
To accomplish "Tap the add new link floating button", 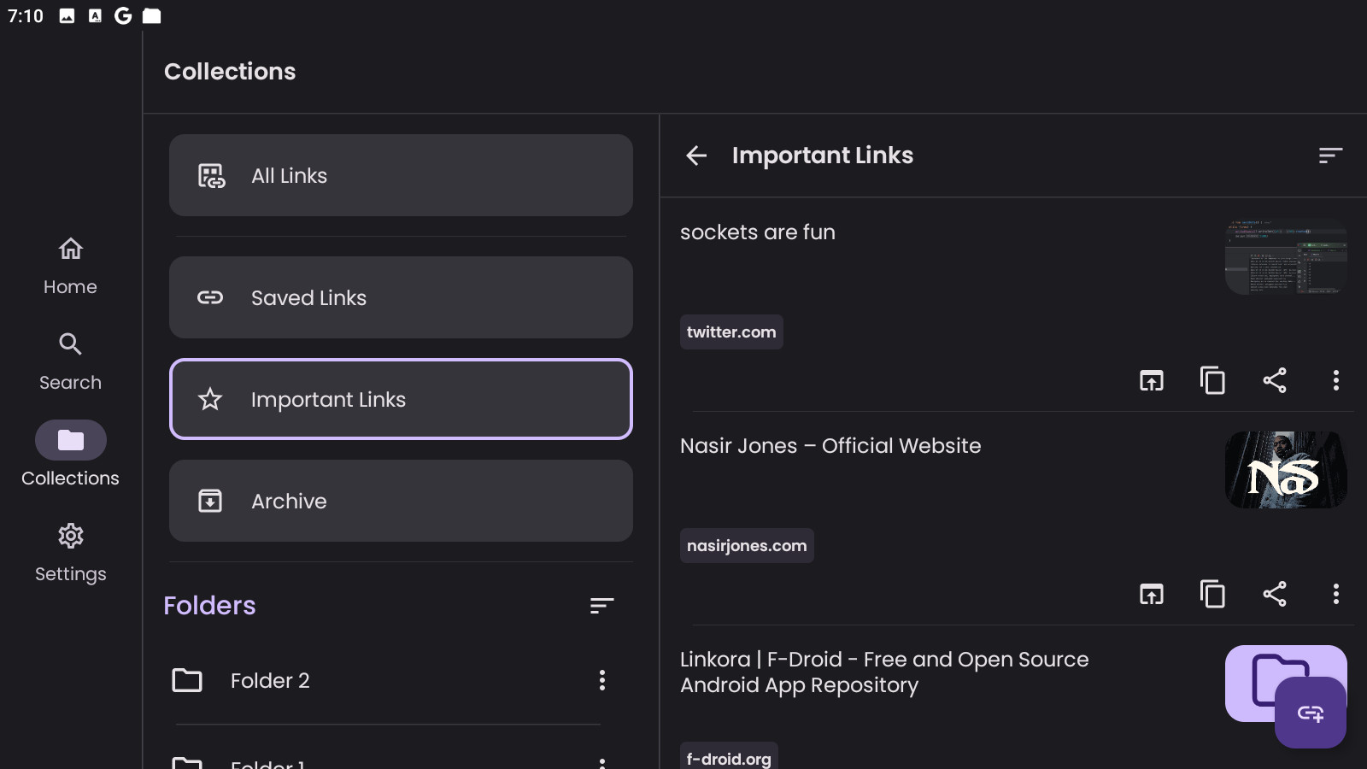I will pyautogui.click(x=1310, y=713).
